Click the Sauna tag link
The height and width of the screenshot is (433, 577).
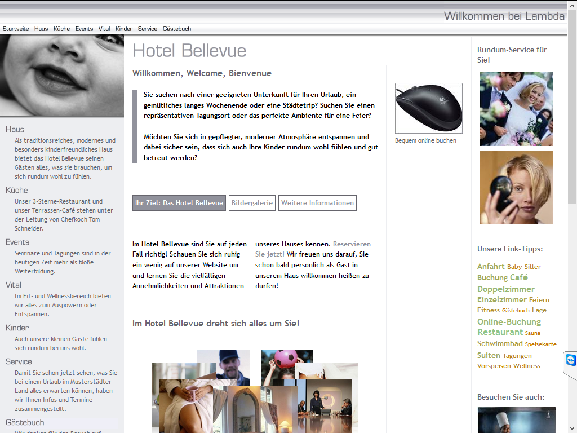point(533,333)
